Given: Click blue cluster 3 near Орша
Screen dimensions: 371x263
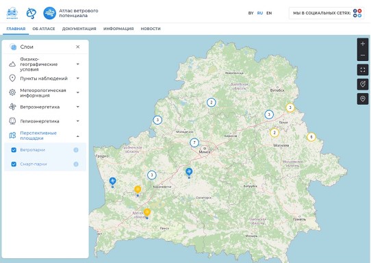Looking at the screenshot, I should [269, 115].
